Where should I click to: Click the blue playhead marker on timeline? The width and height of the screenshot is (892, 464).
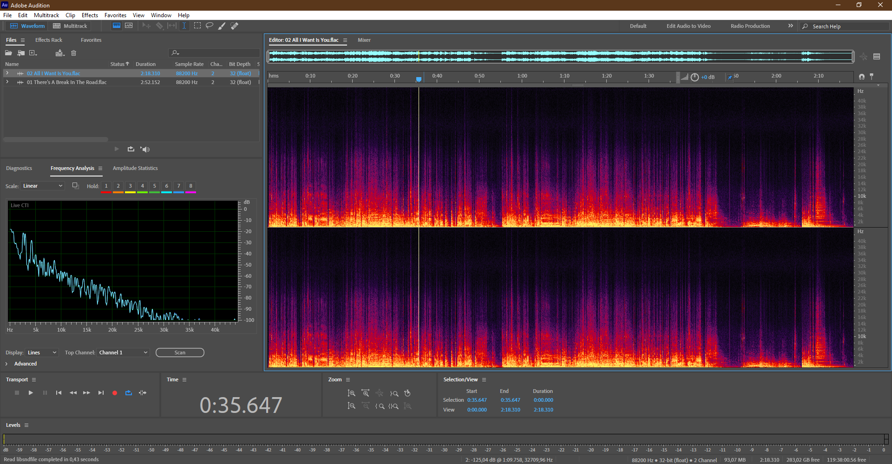(x=419, y=79)
